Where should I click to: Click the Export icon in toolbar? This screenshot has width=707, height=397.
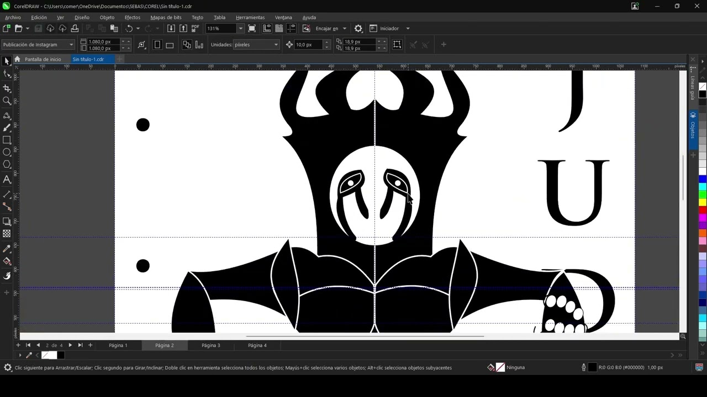[183, 29]
